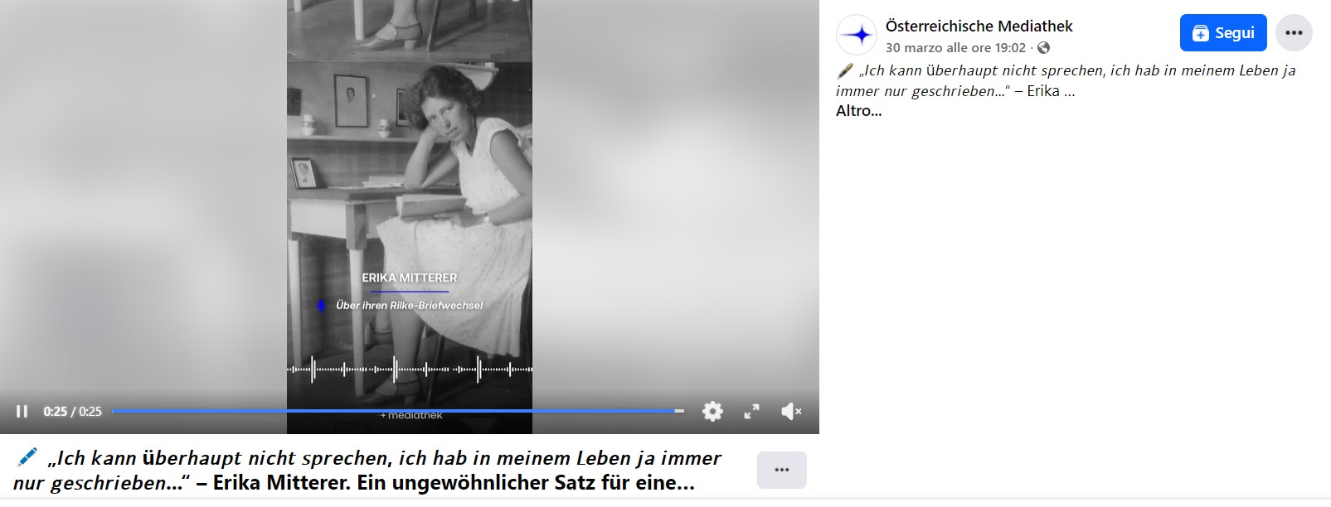Click the video progress bar
1331x507 pixels.
point(398,411)
